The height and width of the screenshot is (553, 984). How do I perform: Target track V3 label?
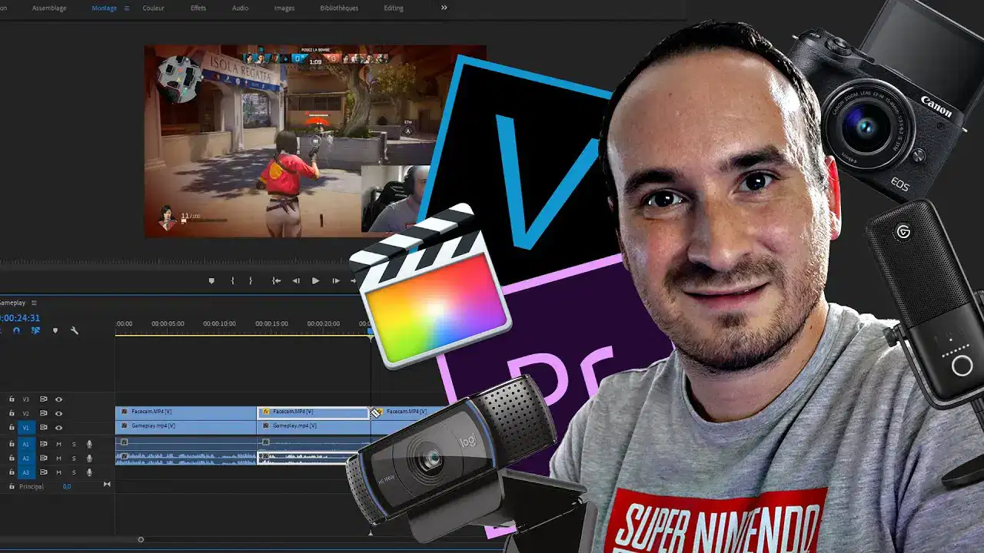[x=26, y=399]
